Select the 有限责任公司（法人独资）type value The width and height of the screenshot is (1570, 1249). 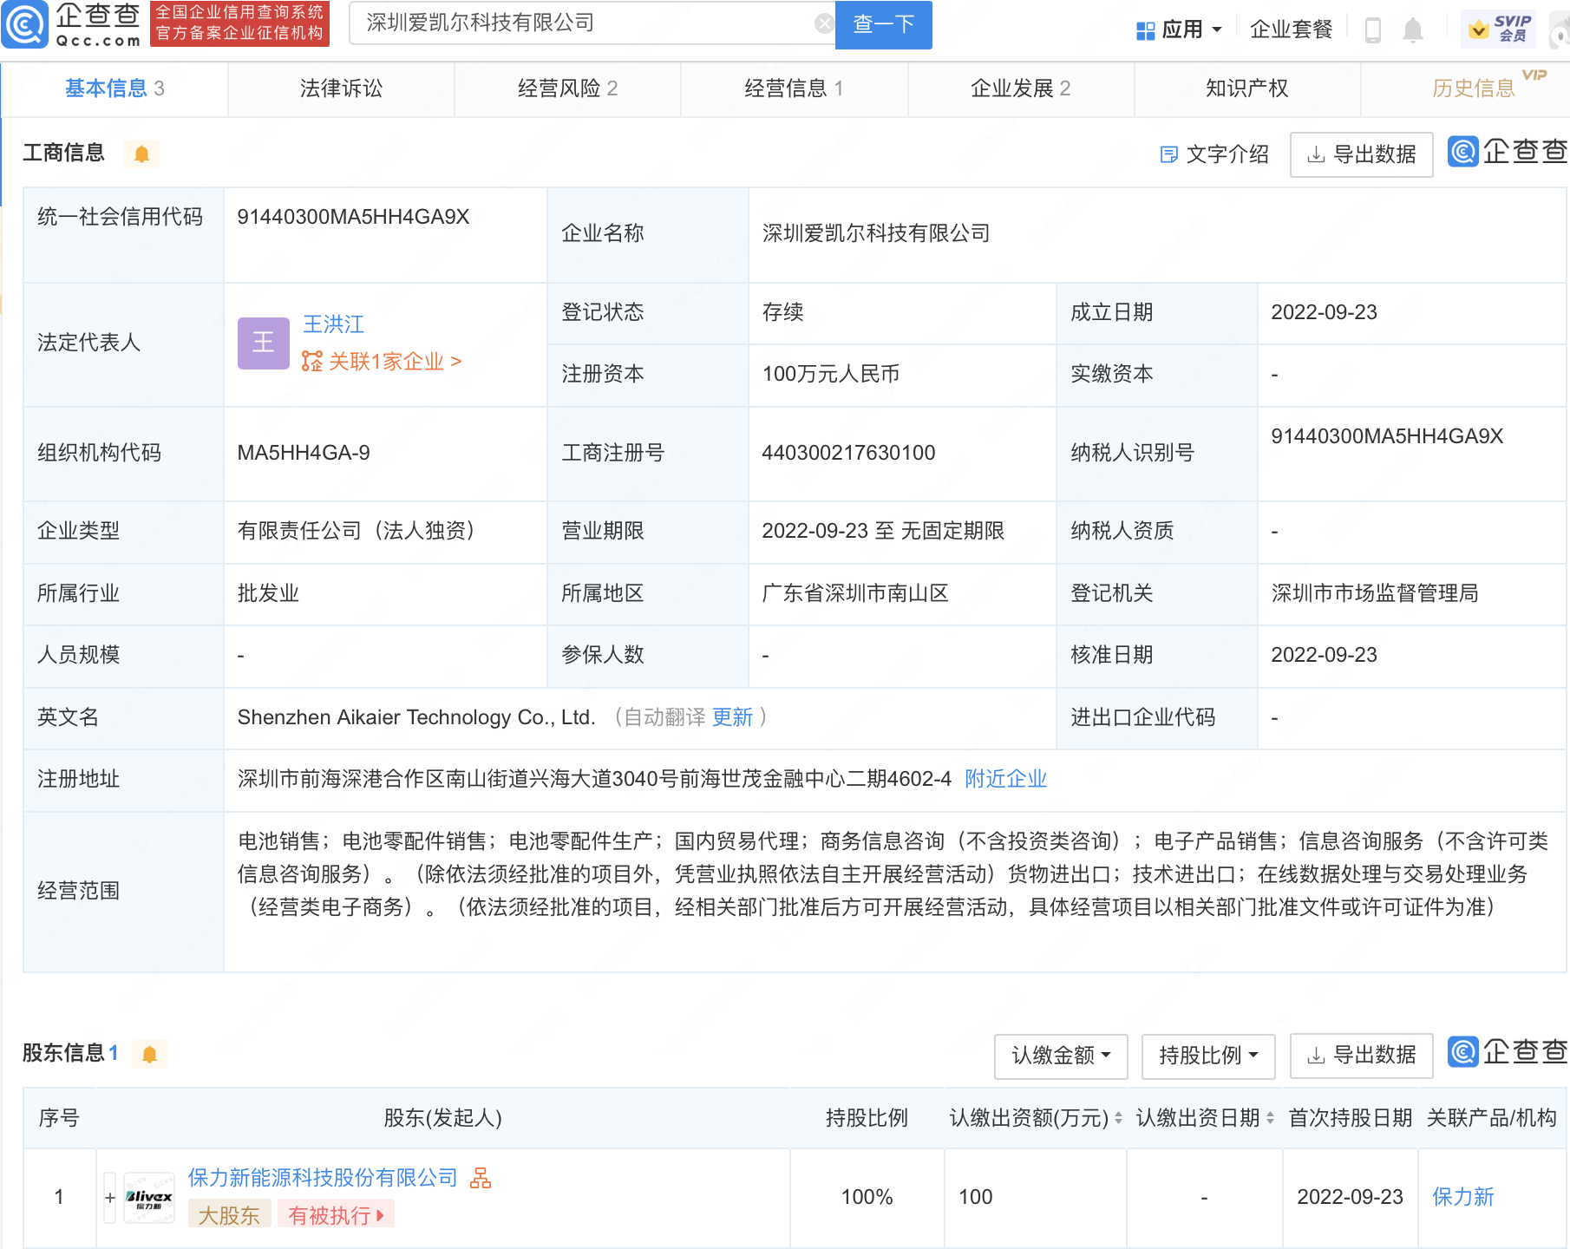[356, 531]
